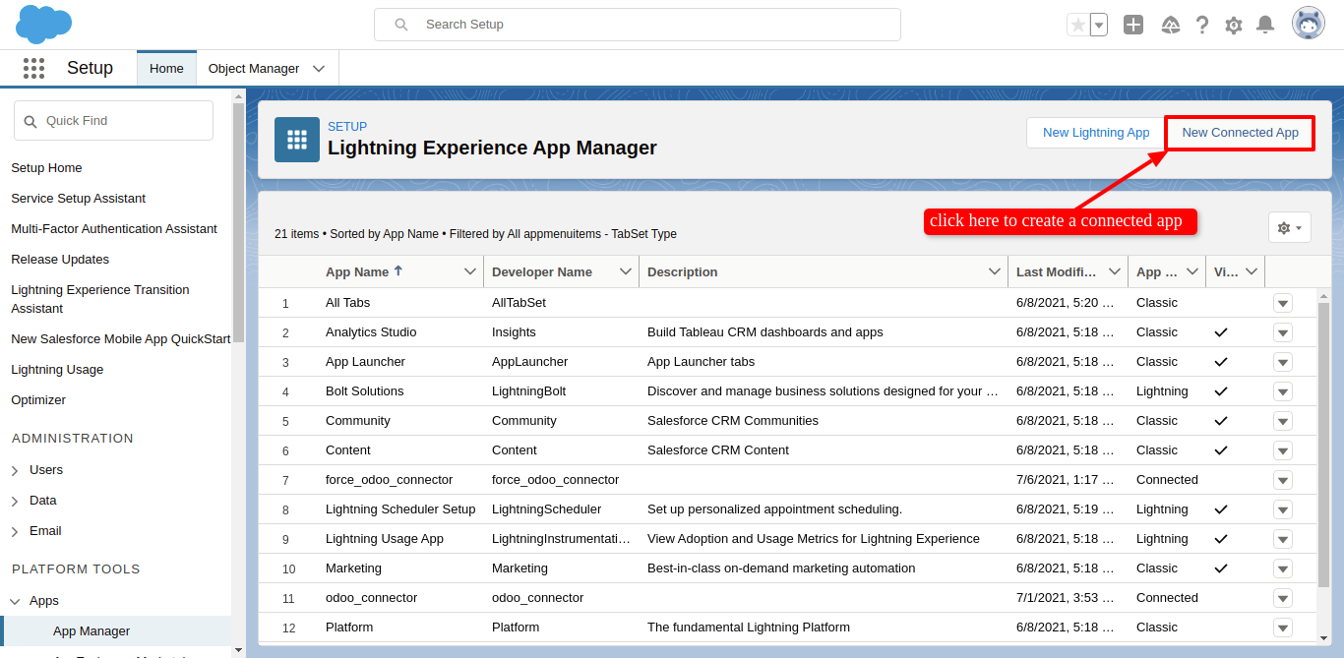
Task: Select App Manager in the sidebar
Action: tap(92, 631)
